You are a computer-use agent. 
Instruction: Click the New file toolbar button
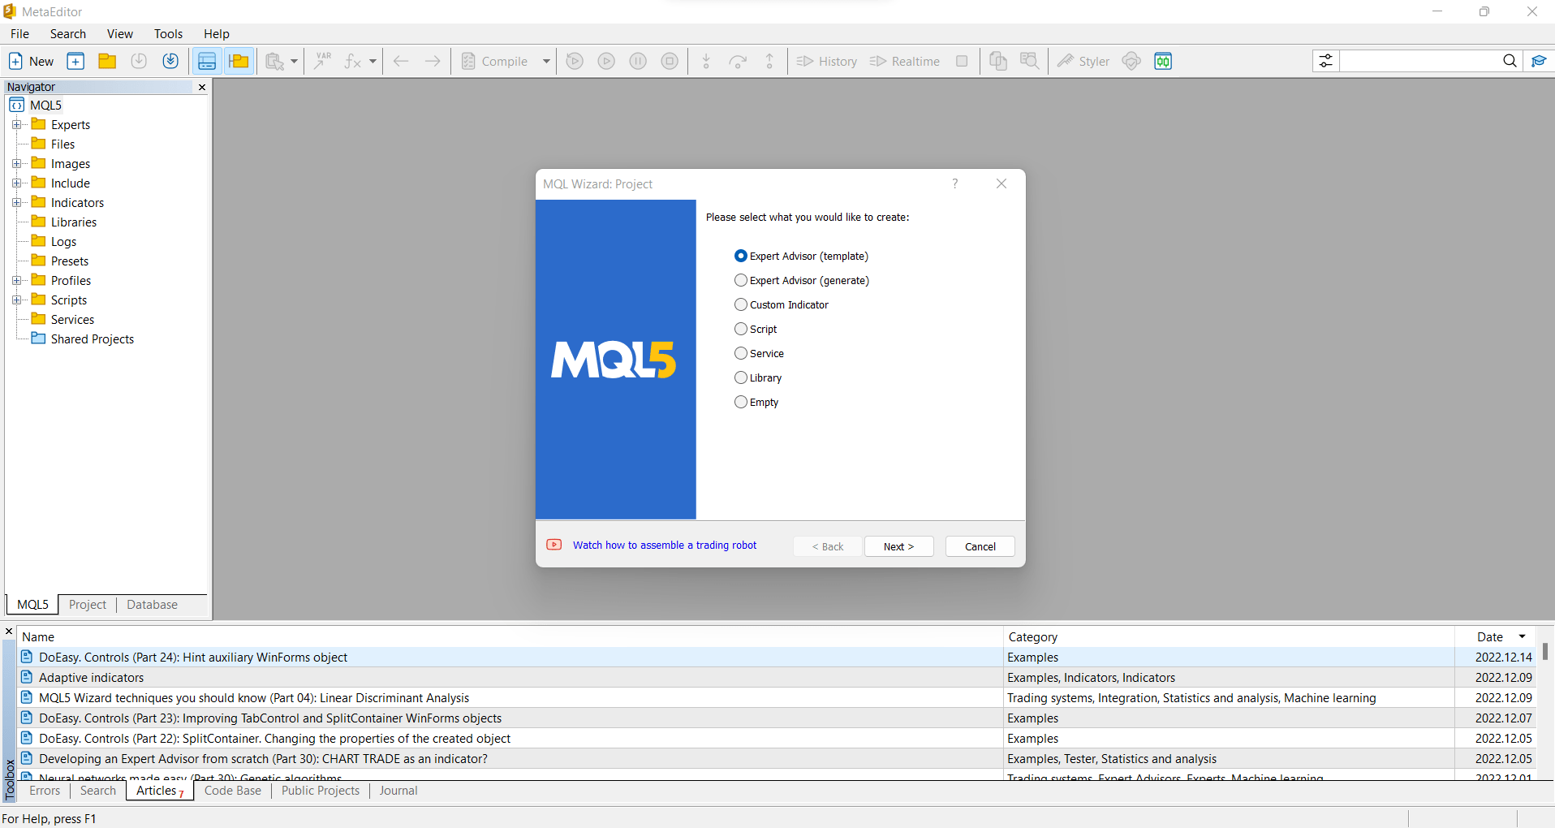click(x=31, y=61)
